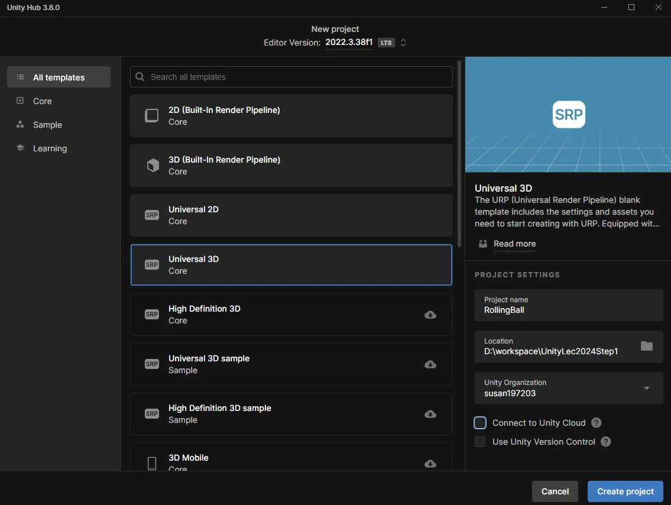Click help icon beside Use Unity Version Control
Screen dimensions: 671x505
pyautogui.click(x=606, y=442)
